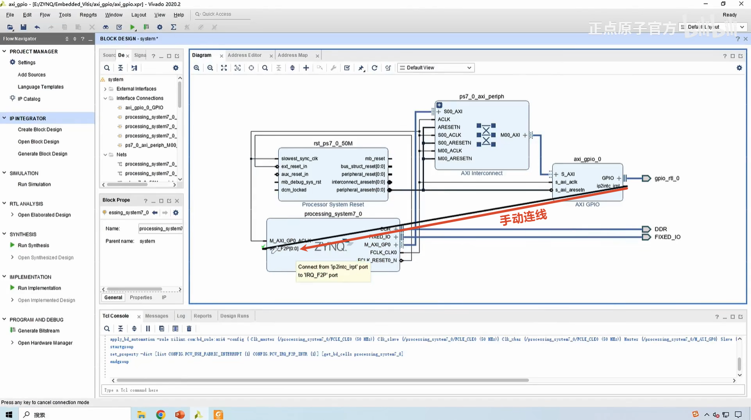The width and height of the screenshot is (751, 420).
Task: Collapse the IP INTEGRATOR section
Action: tap(4, 118)
